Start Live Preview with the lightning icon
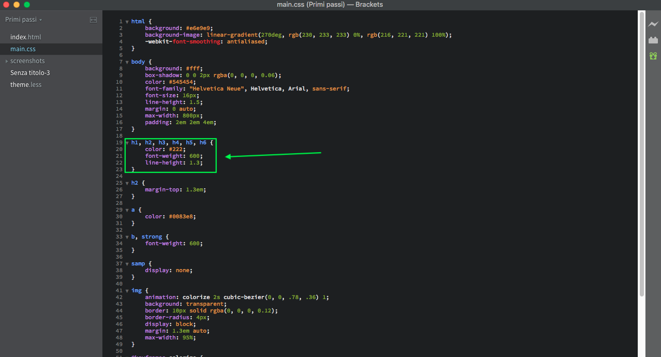661x357 pixels. coord(653,24)
